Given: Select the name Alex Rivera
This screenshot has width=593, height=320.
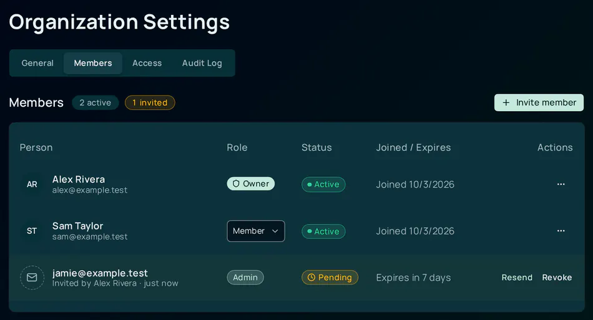Looking at the screenshot, I should click(79, 180).
